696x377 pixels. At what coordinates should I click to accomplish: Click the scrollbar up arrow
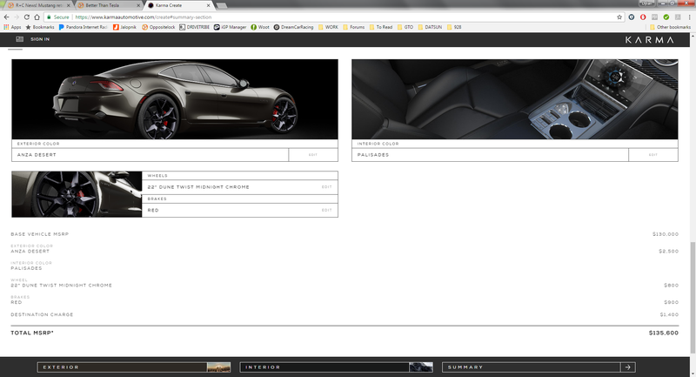(693, 36)
